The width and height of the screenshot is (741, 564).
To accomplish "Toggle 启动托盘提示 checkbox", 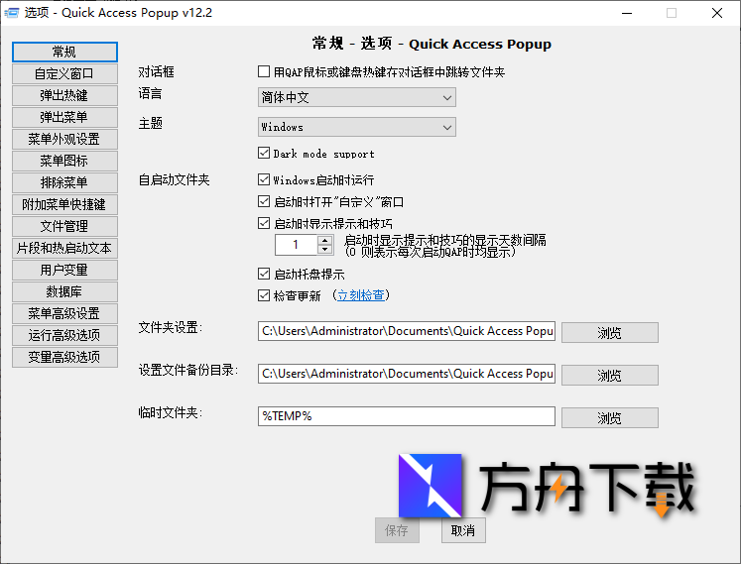I will 264,274.
